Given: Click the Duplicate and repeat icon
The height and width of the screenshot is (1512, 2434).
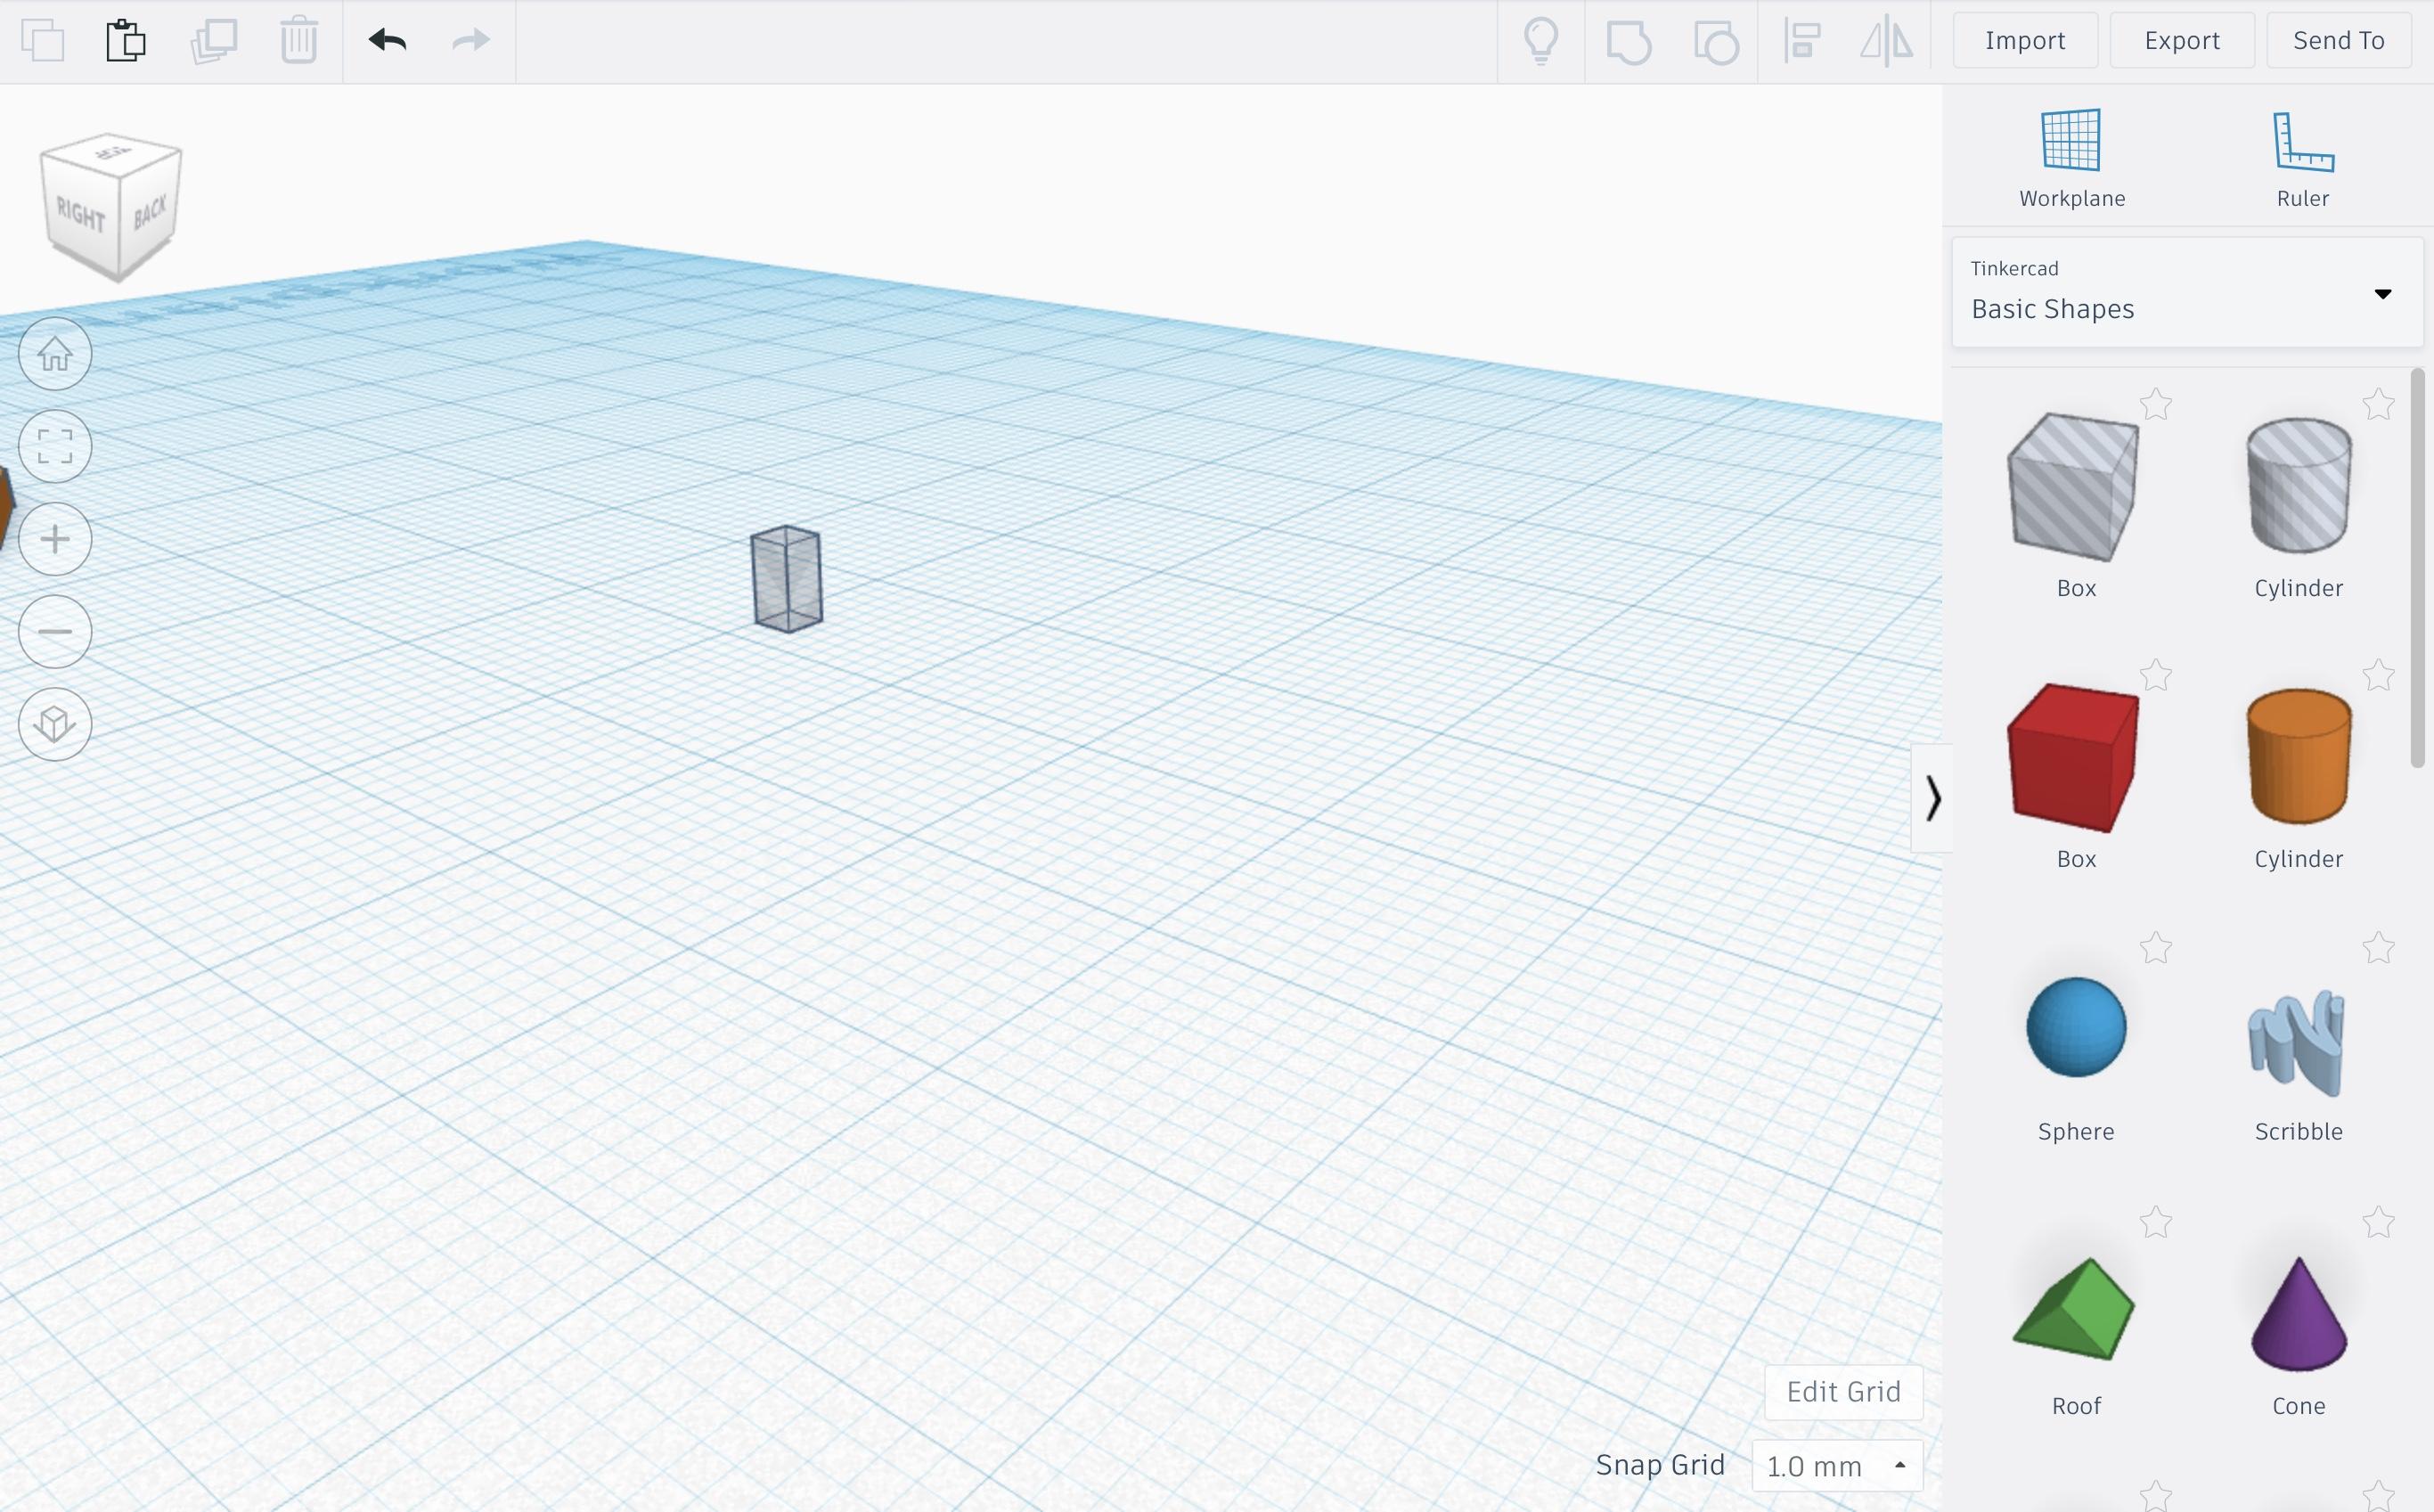Looking at the screenshot, I should (214, 41).
